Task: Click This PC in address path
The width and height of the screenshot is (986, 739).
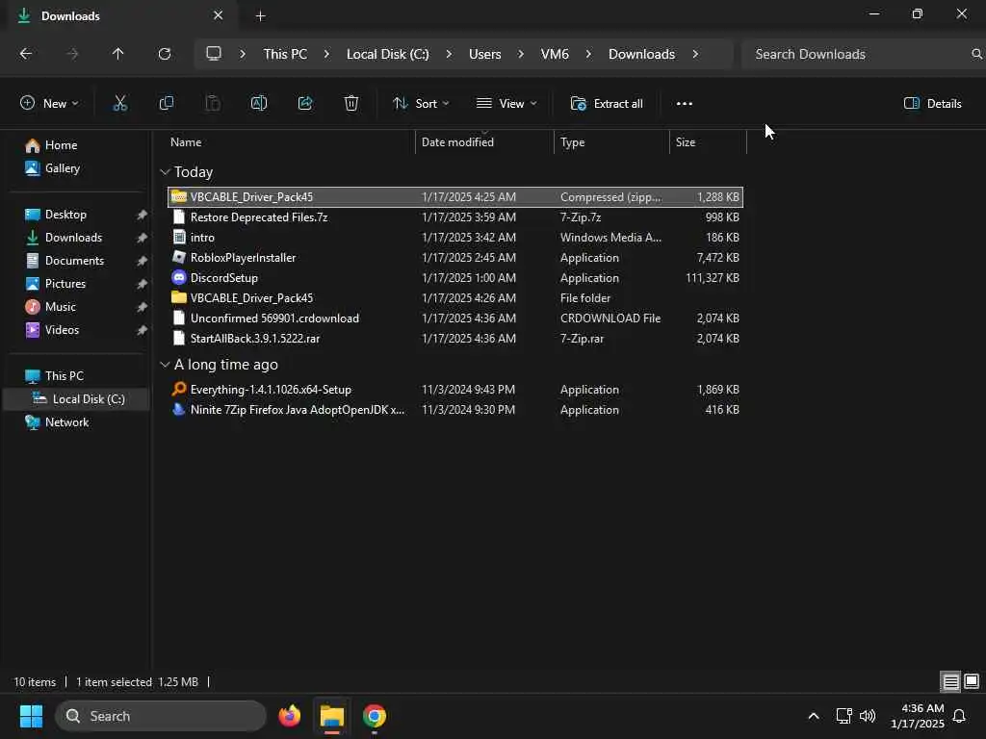Action: (285, 54)
